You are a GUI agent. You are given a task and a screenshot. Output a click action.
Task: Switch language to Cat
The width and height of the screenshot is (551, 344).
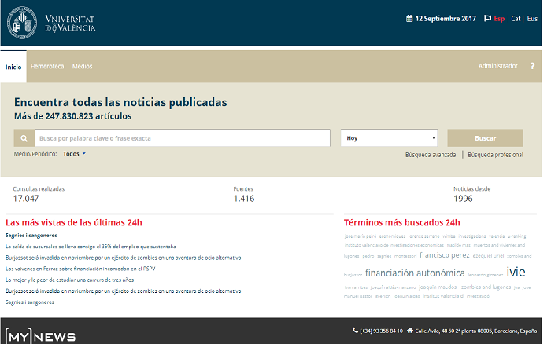click(516, 18)
